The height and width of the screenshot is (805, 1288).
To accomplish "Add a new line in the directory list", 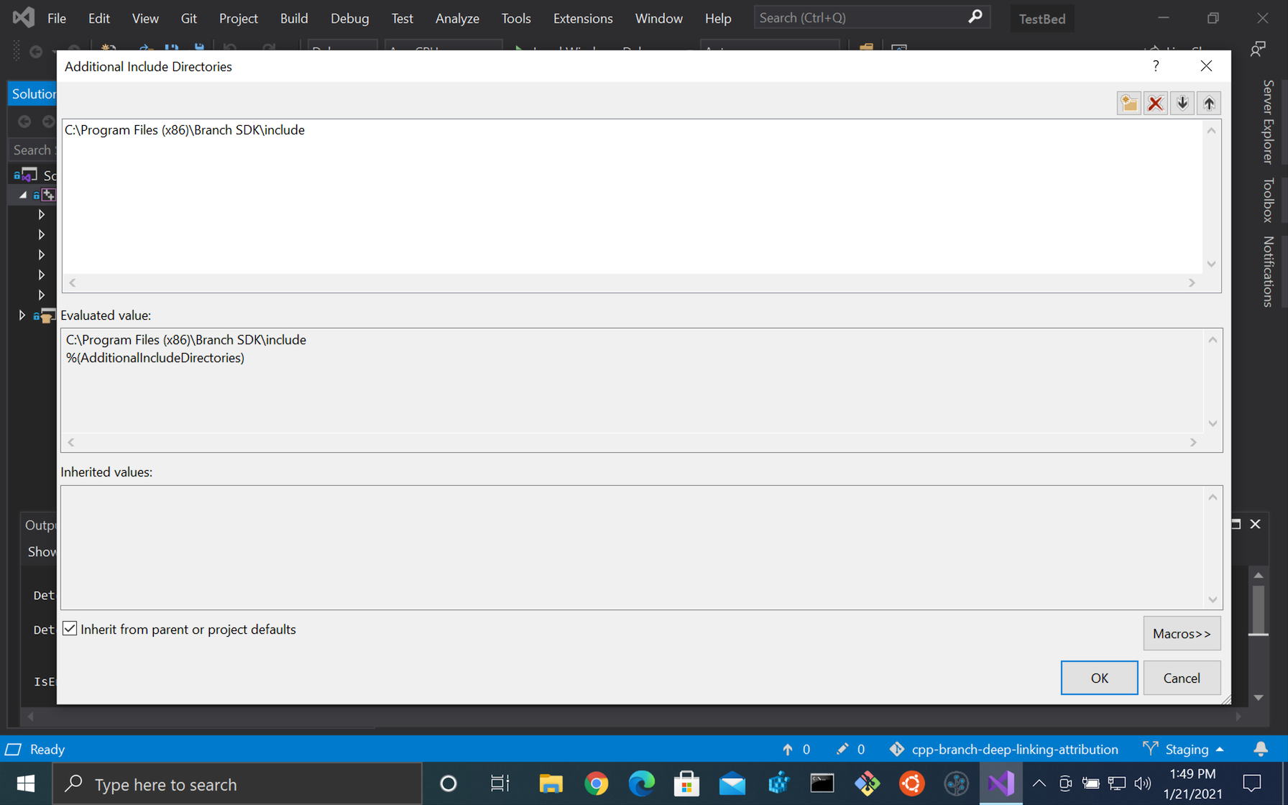I will tap(1128, 103).
